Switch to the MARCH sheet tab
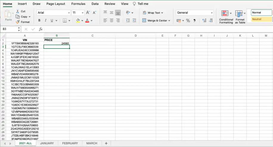The width and height of the screenshot is (273, 147). (x=92, y=143)
